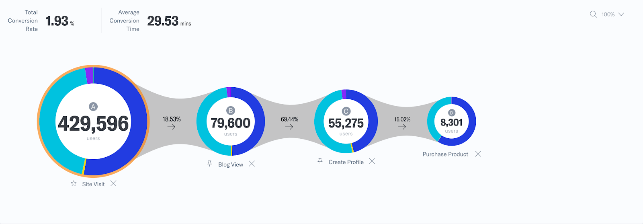Screen dimensions: 643x224
Task: Select the Site Visit step label
Action: (x=93, y=184)
